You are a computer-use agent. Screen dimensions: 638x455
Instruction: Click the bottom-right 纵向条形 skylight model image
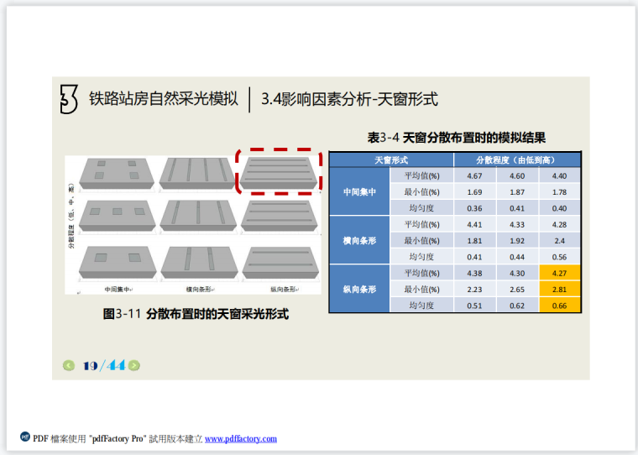click(279, 262)
